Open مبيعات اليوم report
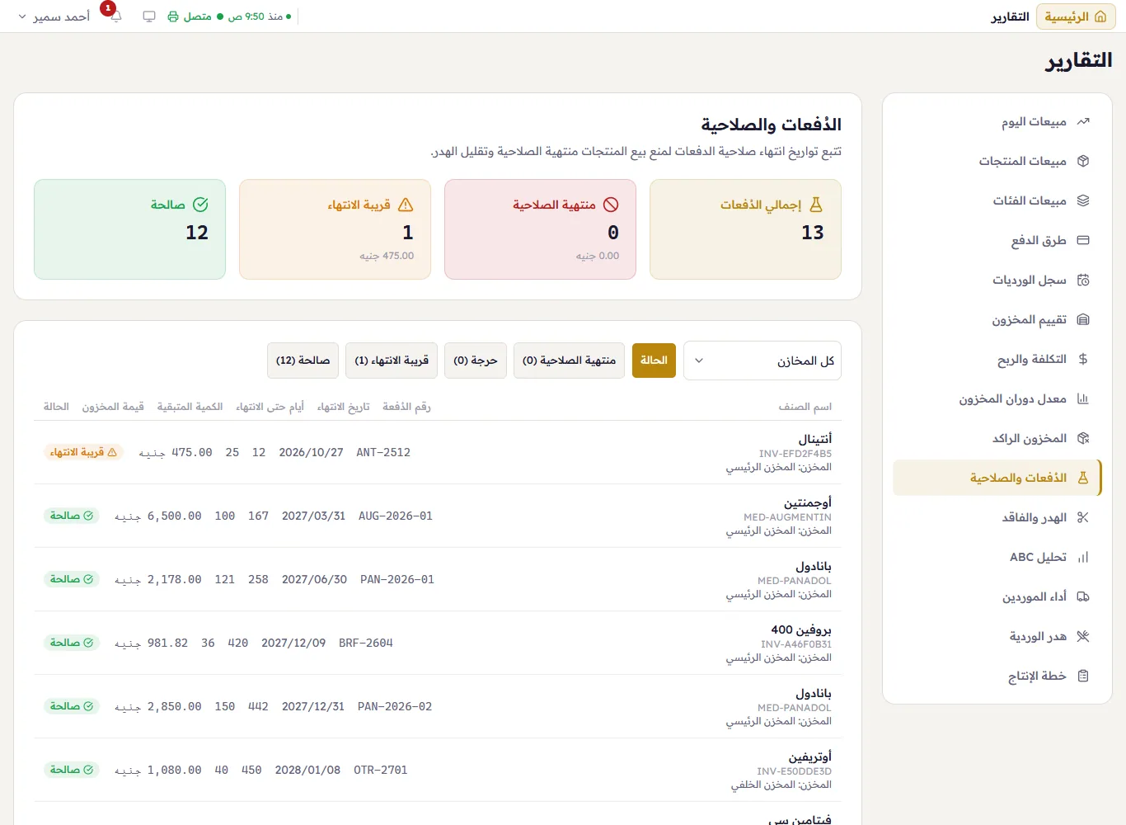Screen dimensions: 1126x825 pos(997,121)
